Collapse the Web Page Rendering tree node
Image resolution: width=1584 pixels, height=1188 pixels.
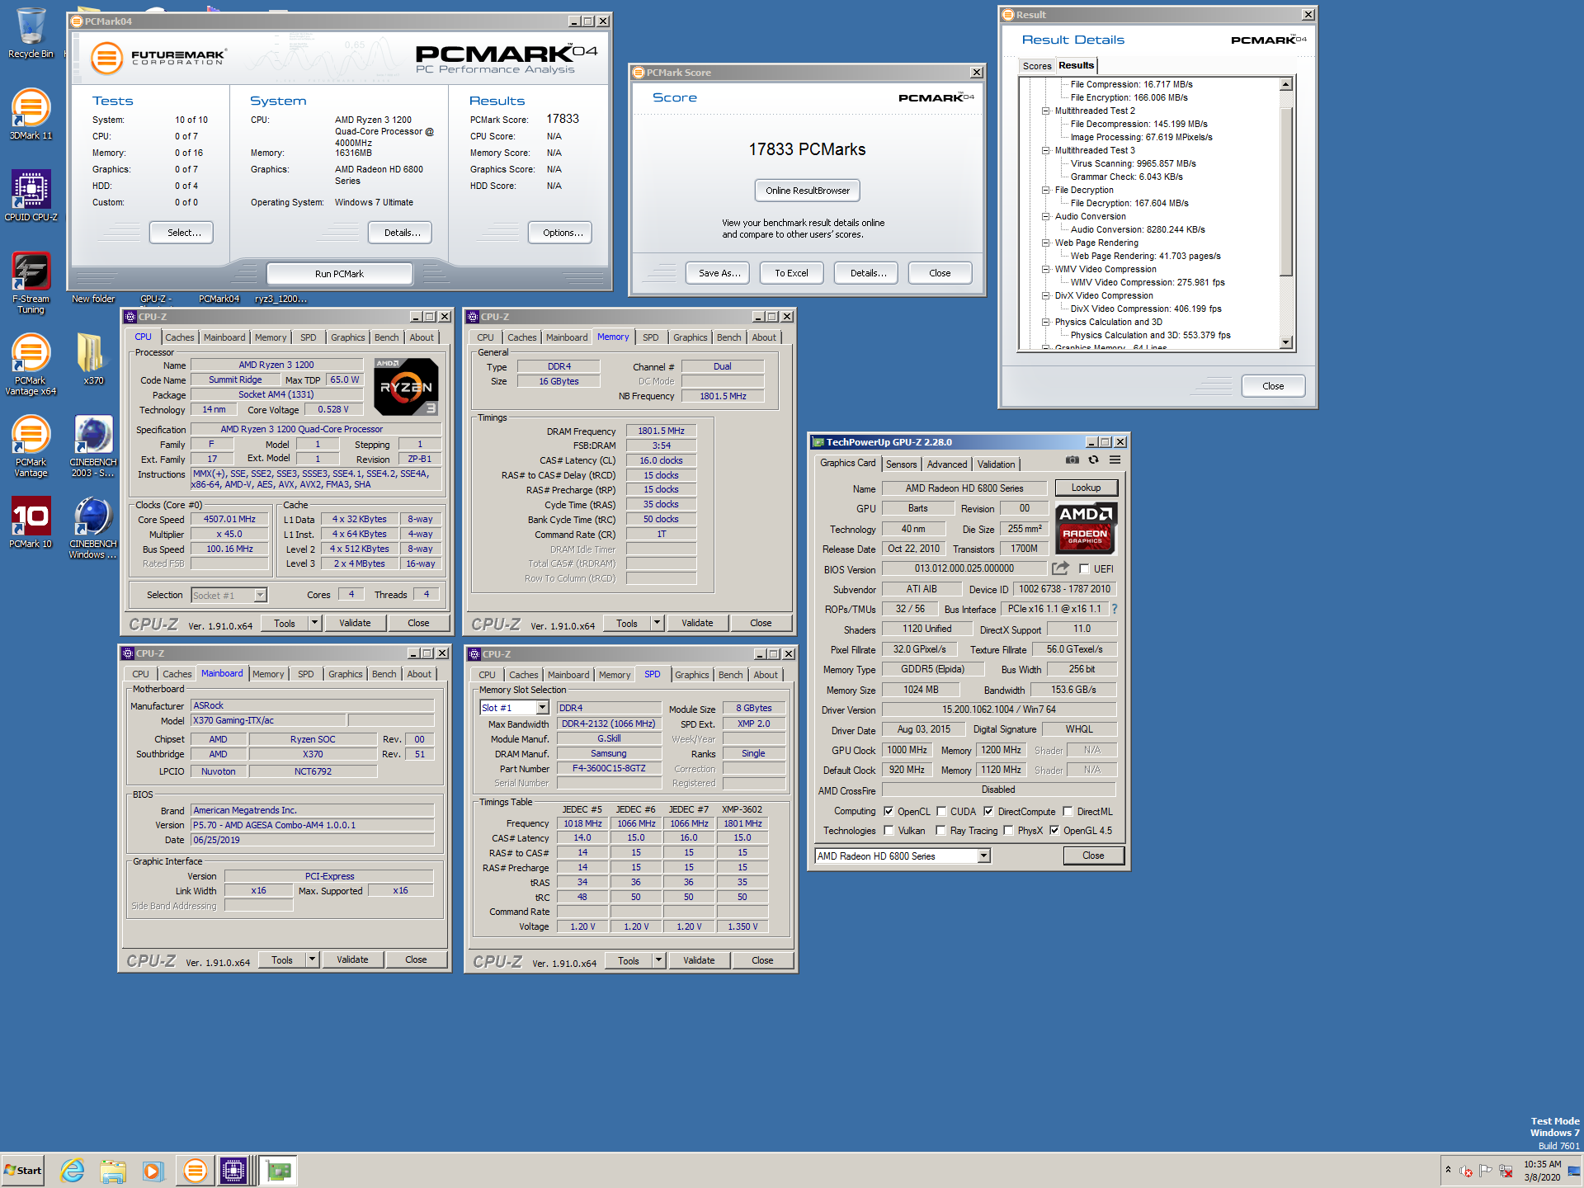point(1045,243)
